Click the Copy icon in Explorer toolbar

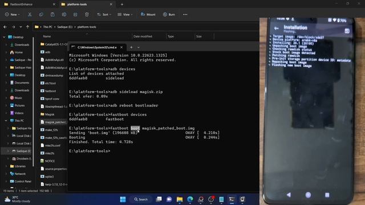click(41, 14)
